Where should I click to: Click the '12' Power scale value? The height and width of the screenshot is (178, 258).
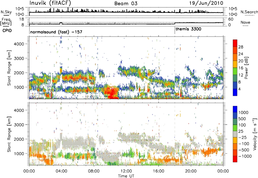click(x=241, y=75)
